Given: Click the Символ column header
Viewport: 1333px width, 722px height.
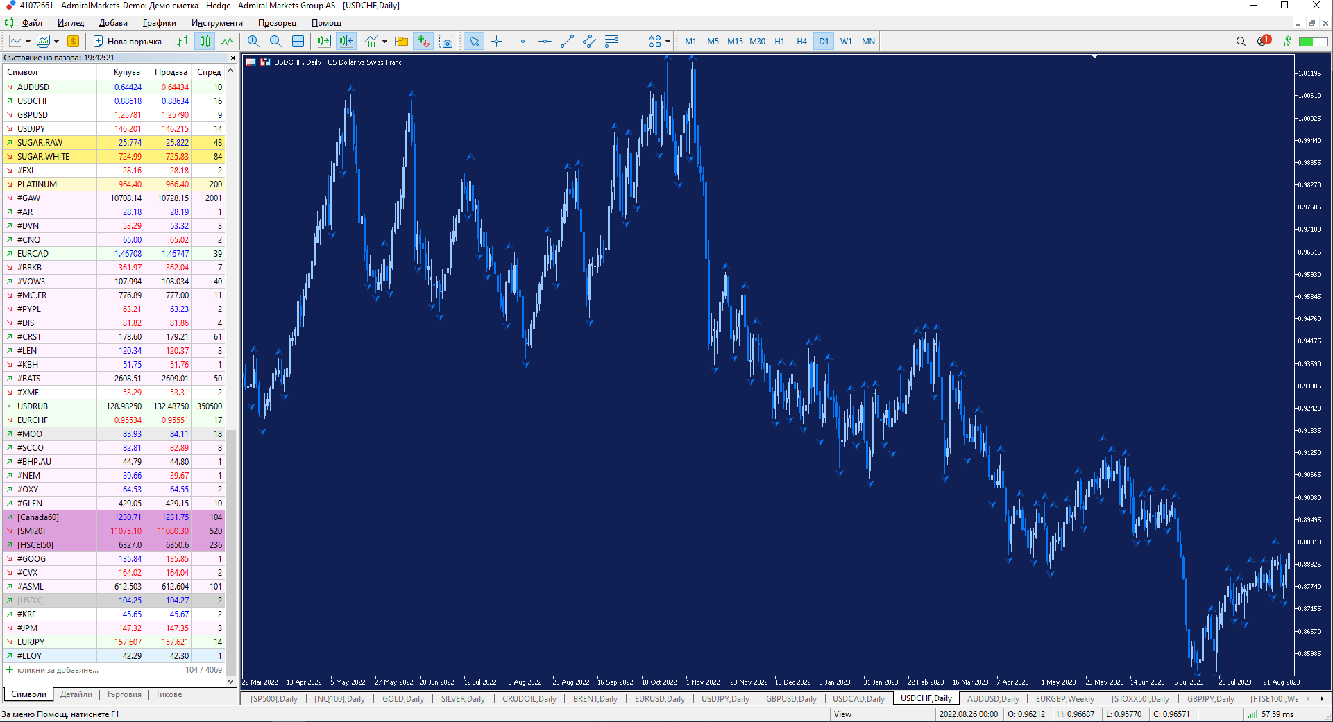Looking at the screenshot, I should (50, 72).
